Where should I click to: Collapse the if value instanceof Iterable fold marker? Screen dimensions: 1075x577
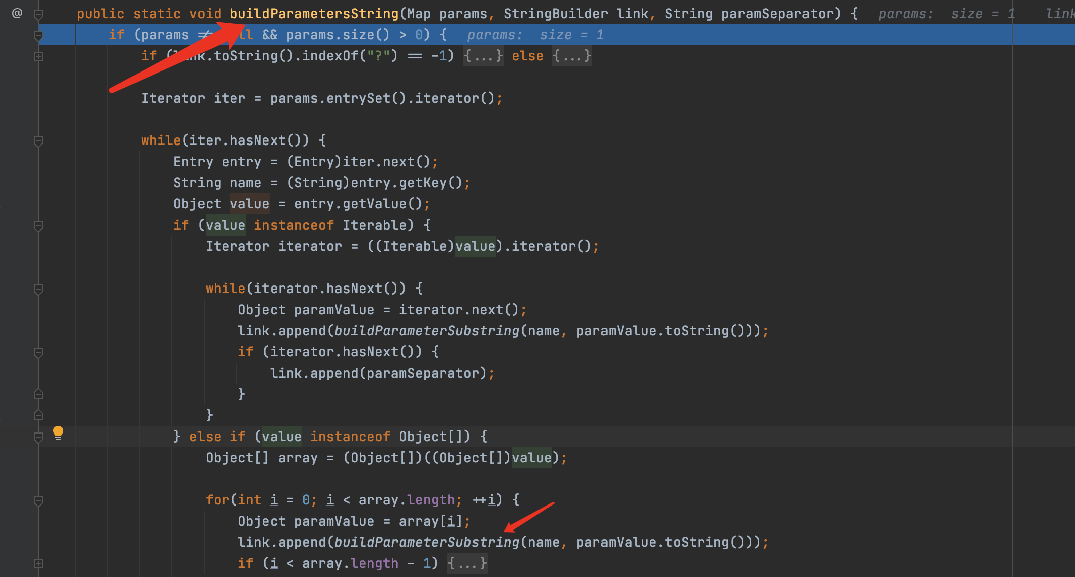[x=38, y=226]
